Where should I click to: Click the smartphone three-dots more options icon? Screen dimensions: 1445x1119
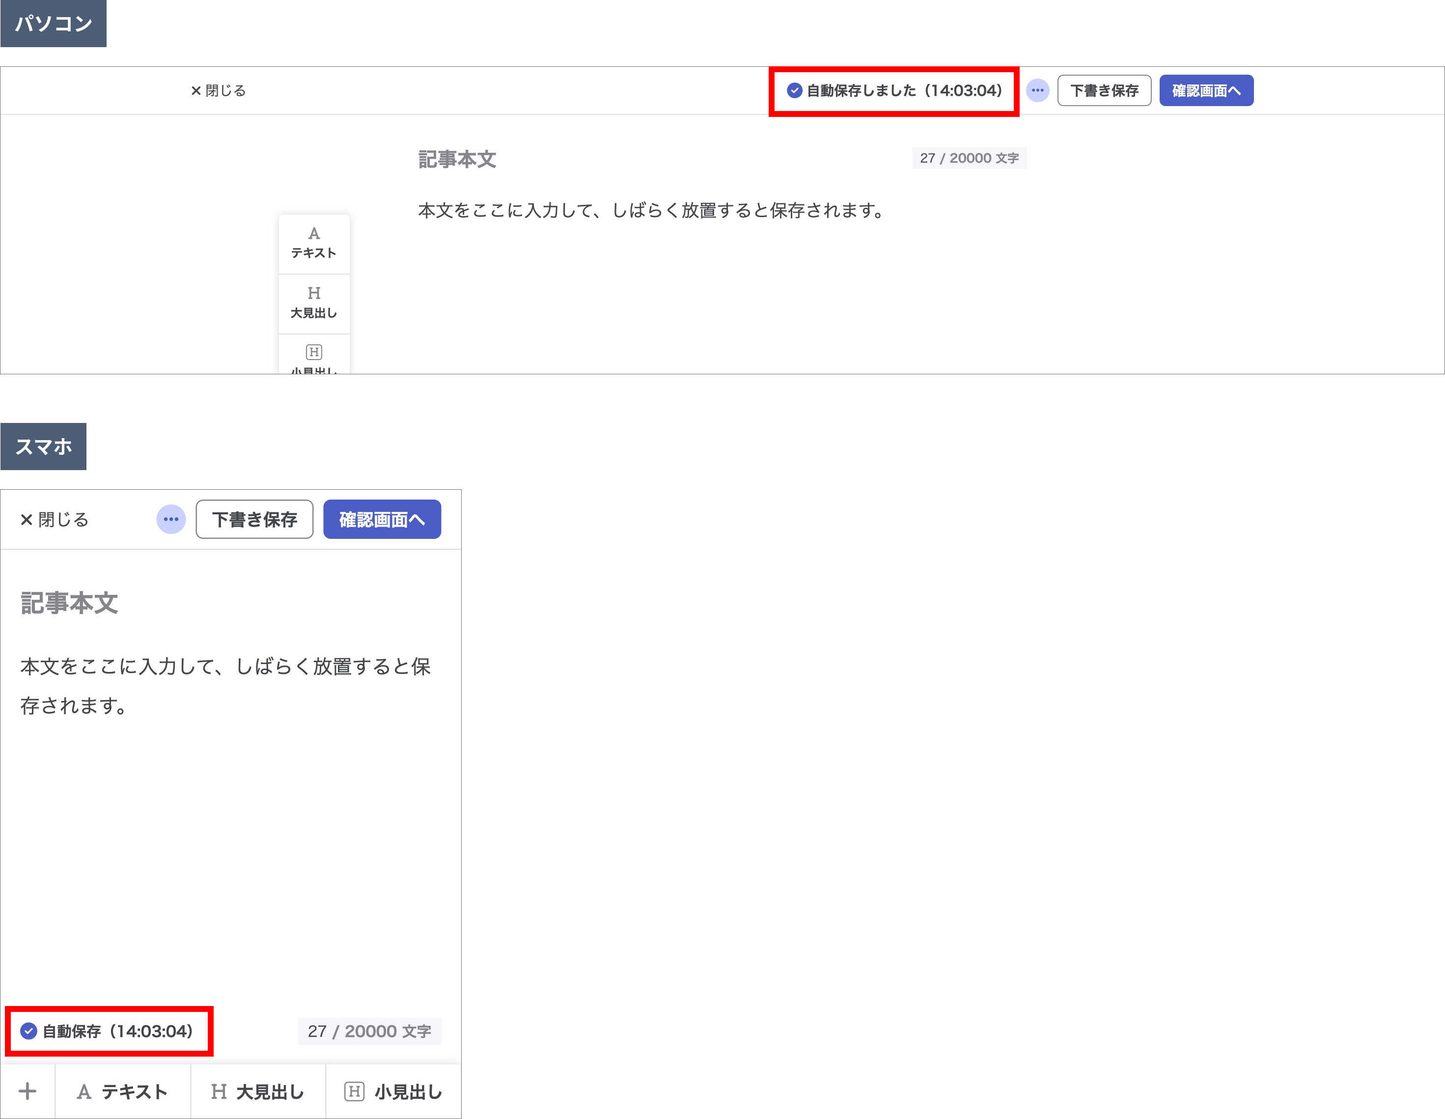[x=171, y=519]
